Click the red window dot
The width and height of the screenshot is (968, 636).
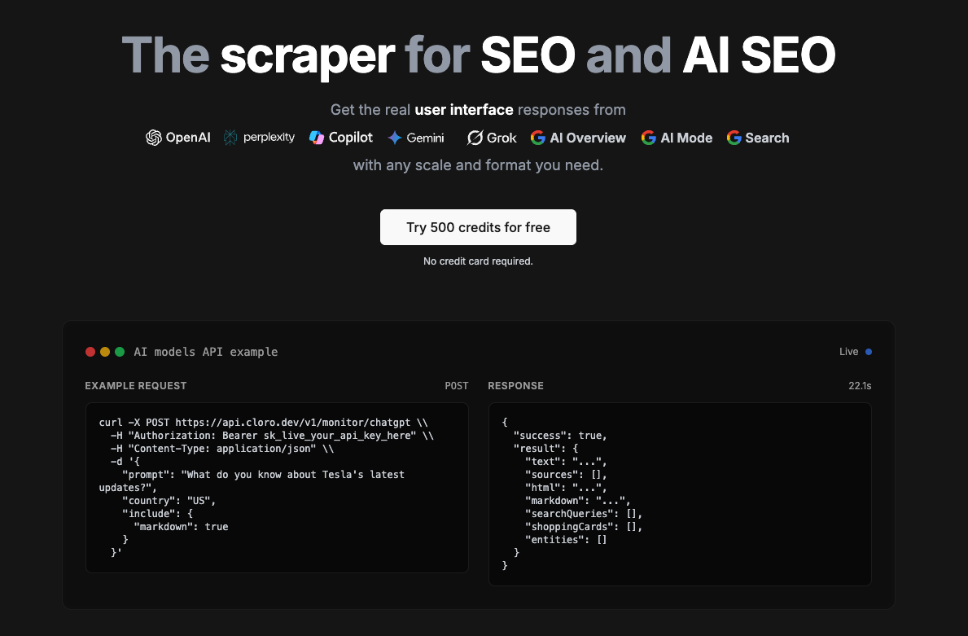tap(90, 352)
